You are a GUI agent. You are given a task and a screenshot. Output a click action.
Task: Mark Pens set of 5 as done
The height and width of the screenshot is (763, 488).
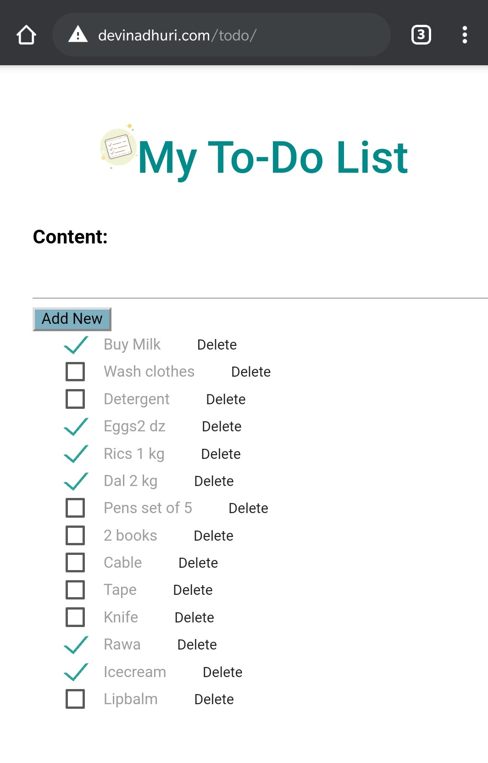(x=75, y=508)
